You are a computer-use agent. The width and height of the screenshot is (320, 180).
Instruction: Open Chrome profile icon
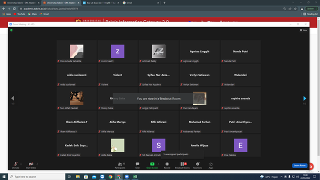(x=302, y=9)
